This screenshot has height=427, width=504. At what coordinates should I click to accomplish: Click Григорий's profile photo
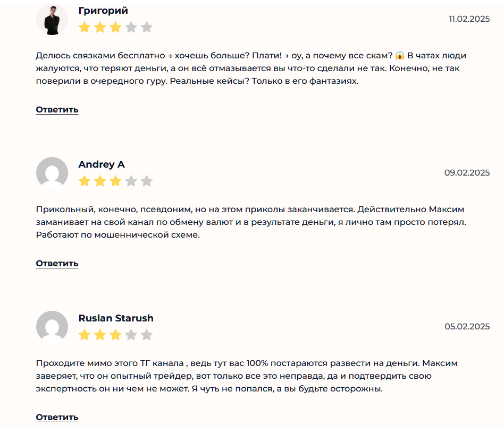[52, 20]
